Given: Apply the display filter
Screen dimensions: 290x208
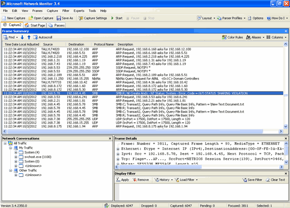Looking at the screenshot, I should [122, 180].
